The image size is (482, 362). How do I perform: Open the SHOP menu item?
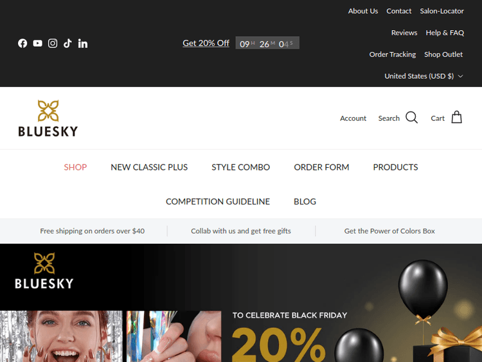coord(75,167)
